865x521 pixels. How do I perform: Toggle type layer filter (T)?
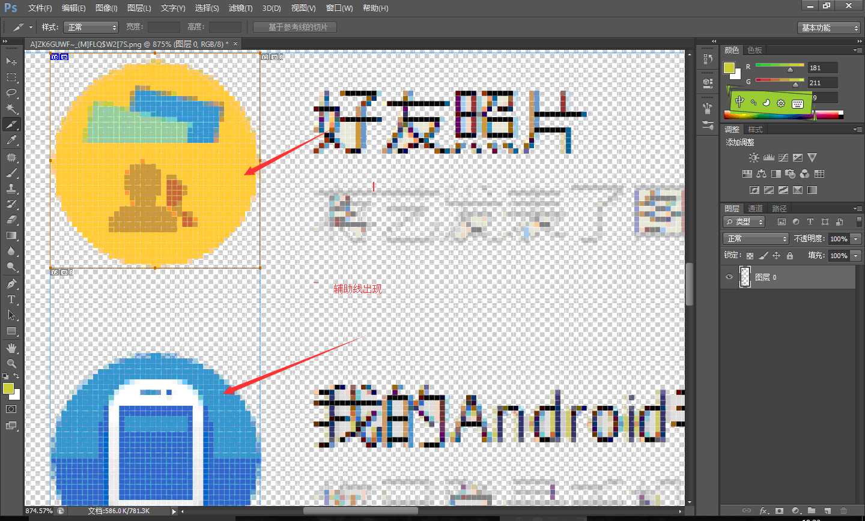point(810,221)
